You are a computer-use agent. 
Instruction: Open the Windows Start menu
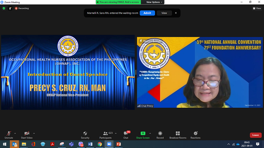click(5, 144)
